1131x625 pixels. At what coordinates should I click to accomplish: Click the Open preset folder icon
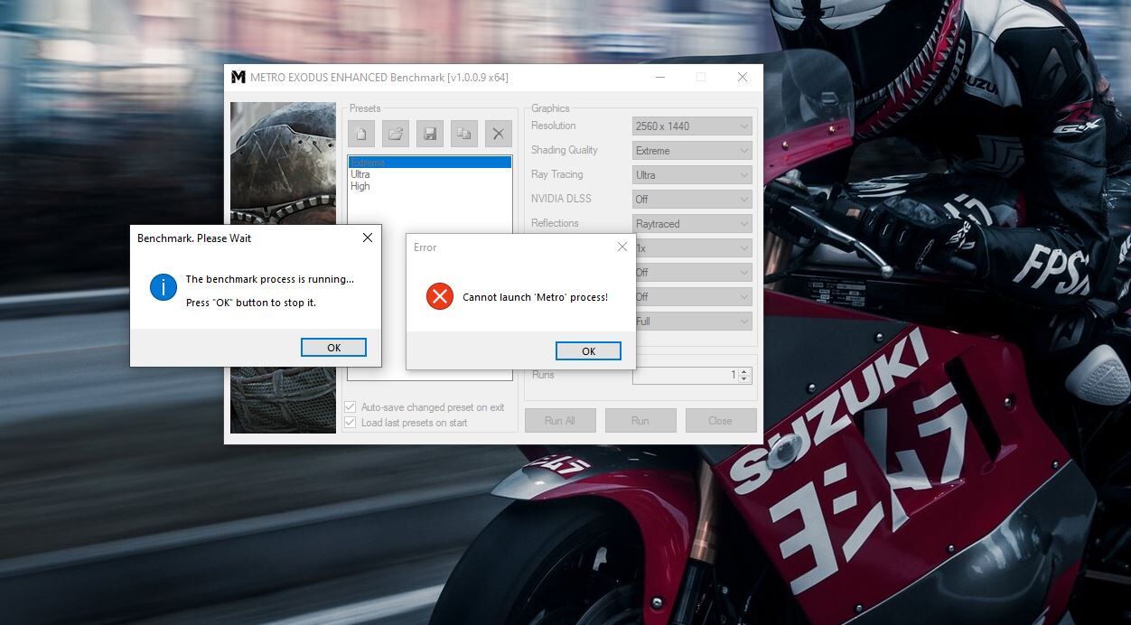(396, 134)
